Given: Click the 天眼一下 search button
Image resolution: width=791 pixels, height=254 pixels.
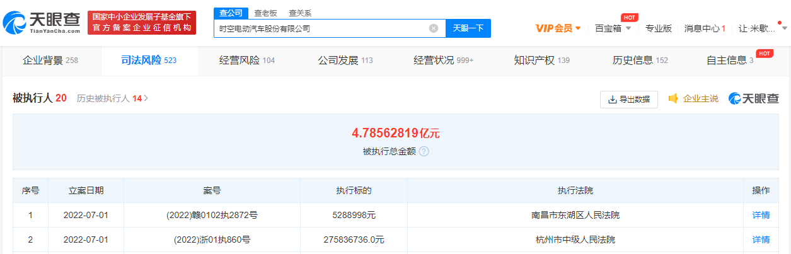Looking at the screenshot, I should (468, 28).
